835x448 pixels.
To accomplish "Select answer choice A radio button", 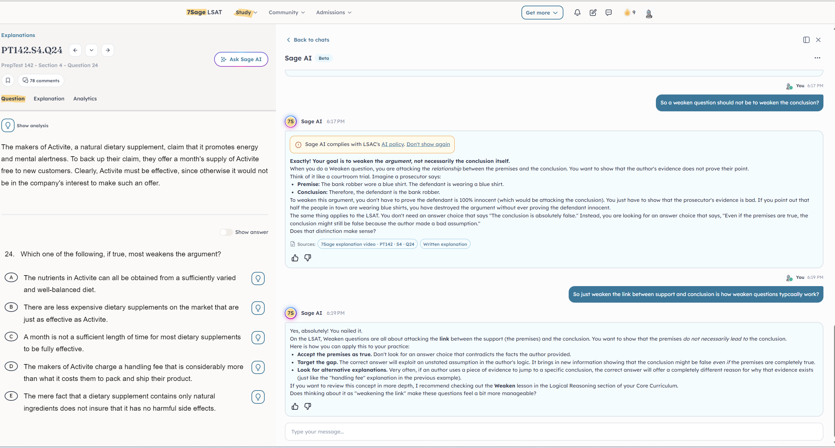I will [11, 278].
